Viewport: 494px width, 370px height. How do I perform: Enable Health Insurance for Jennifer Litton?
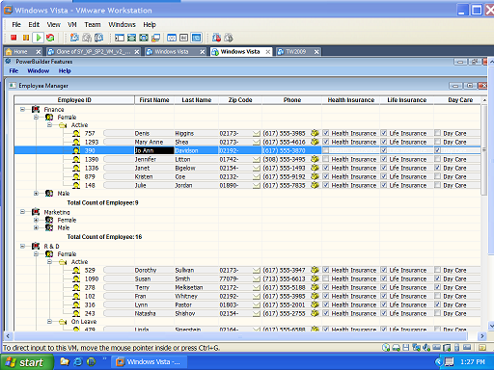click(x=326, y=159)
